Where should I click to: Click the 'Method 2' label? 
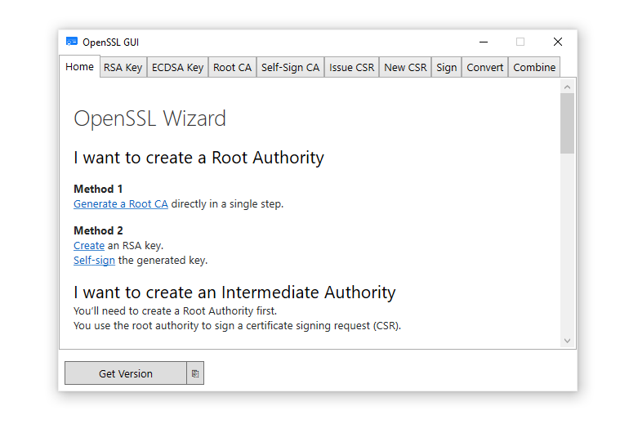(x=98, y=230)
